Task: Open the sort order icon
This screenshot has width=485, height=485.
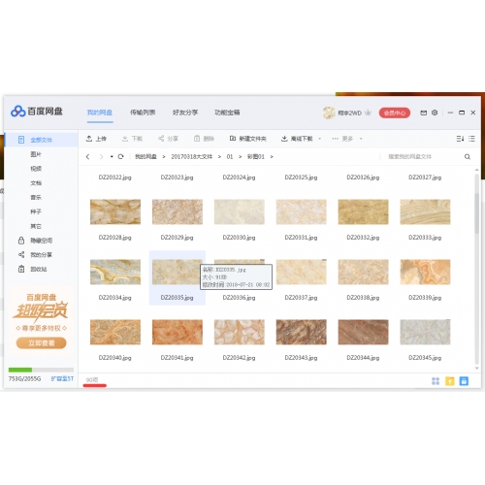Action: pyautogui.click(x=460, y=139)
